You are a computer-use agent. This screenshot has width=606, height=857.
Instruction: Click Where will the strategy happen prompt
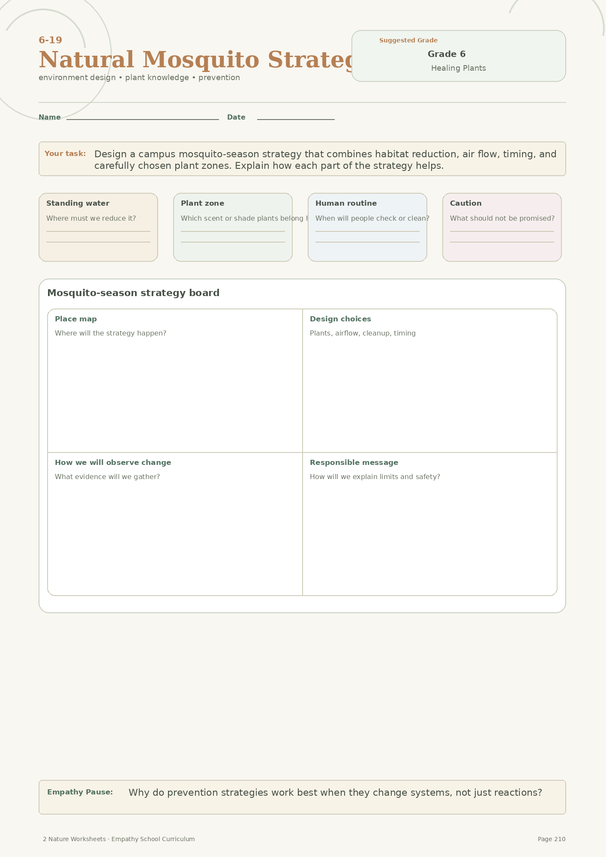pos(111,333)
